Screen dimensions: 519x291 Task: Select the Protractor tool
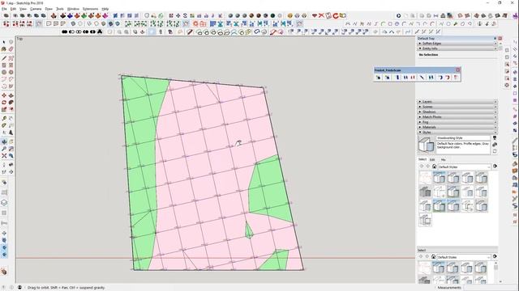pyautogui.click(x=4, y=126)
